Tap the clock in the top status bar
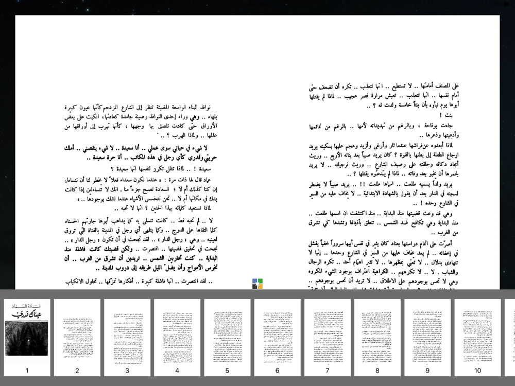 click(x=257, y=4)
